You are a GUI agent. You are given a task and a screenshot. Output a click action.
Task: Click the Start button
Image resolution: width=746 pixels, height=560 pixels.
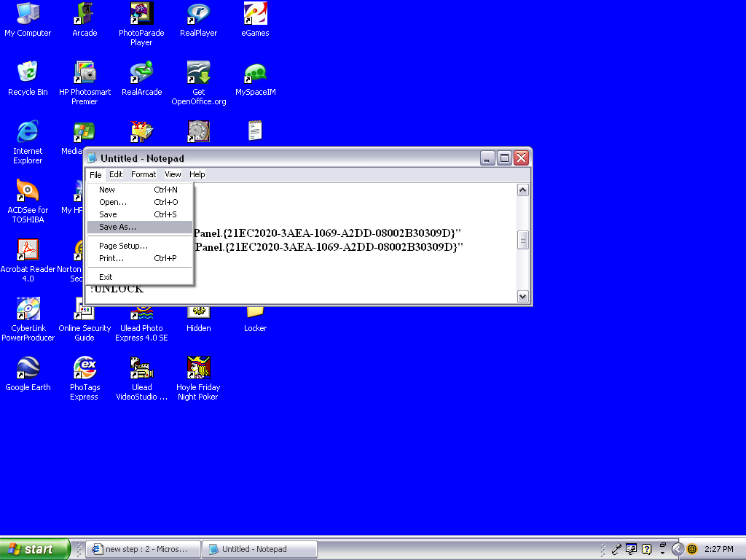click(33, 549)
